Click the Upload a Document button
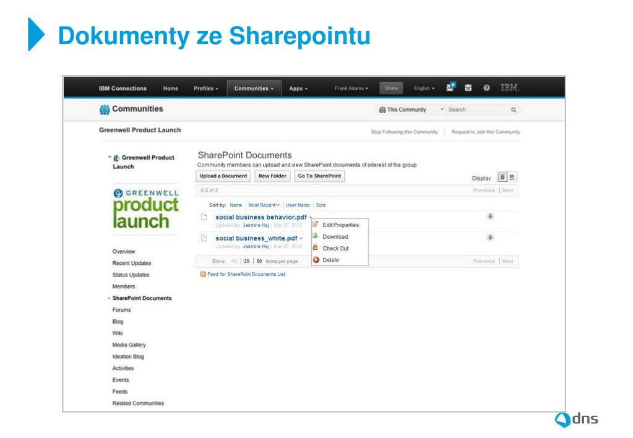The height and width of the screenshot is (438, 633). pos(223,176)
